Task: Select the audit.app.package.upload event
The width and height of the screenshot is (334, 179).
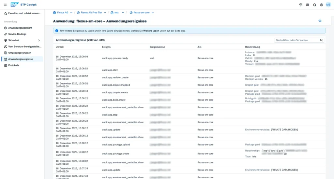Action: (116, 145)
